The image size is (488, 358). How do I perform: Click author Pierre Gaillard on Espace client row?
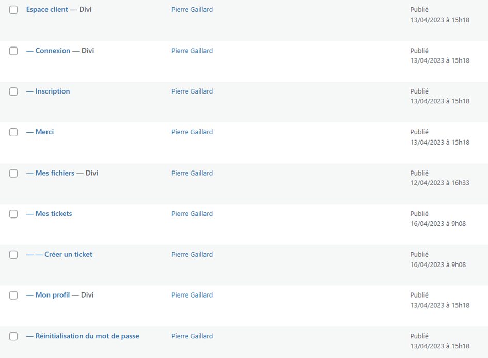192,10
